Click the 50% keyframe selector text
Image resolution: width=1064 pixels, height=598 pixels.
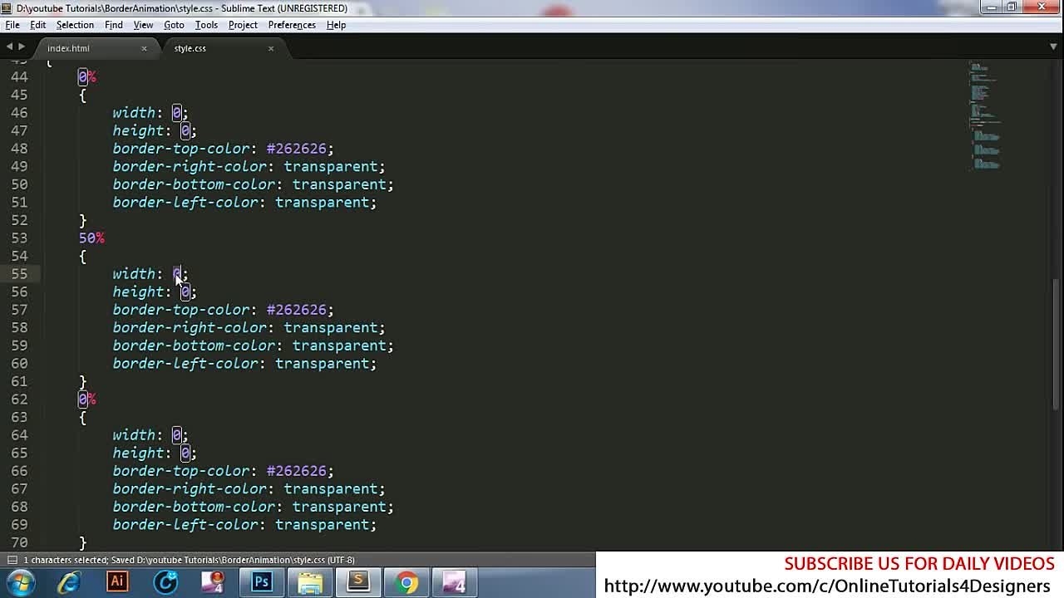click(91, 238)
